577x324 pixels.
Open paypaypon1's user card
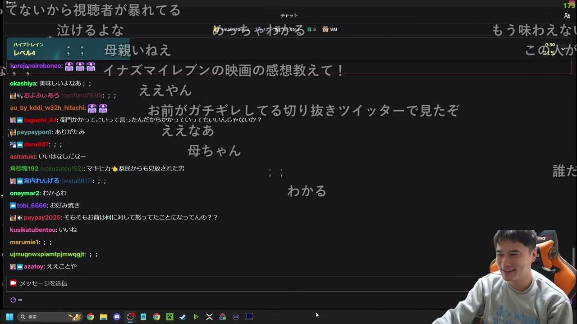click(x=34, y=132)
